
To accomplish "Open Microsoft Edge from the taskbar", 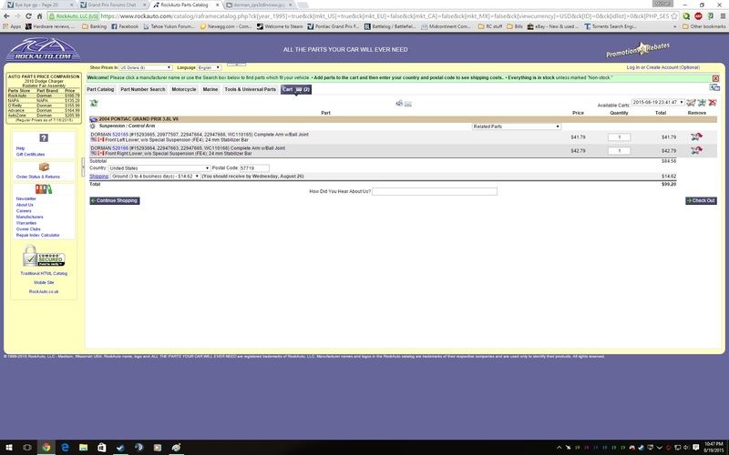I will pyautogui.click(x=65, y=447).
